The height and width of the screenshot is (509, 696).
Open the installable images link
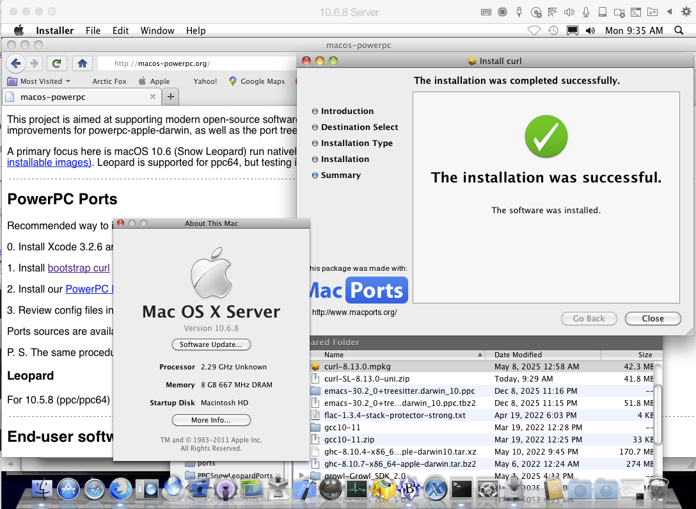(x=49, y=162)
